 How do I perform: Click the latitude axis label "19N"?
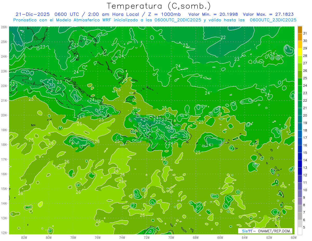pos(4,130)
